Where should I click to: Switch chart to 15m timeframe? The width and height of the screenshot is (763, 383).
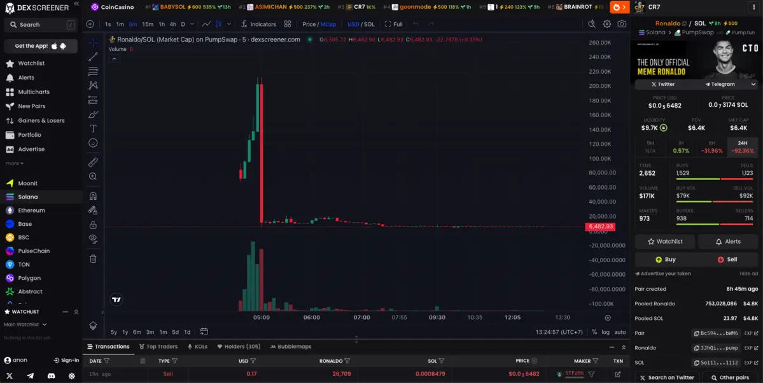point(148,24)
